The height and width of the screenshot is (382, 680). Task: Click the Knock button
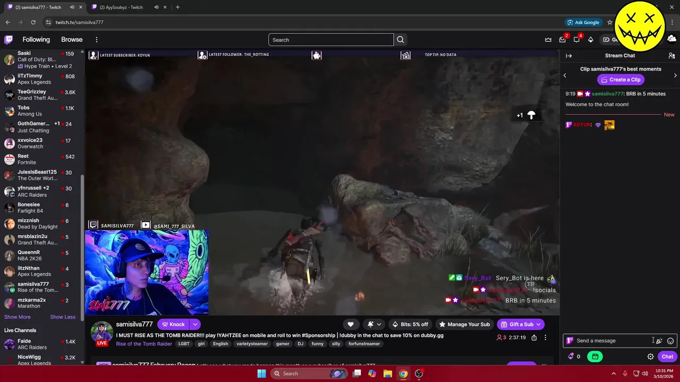[174, 324]
